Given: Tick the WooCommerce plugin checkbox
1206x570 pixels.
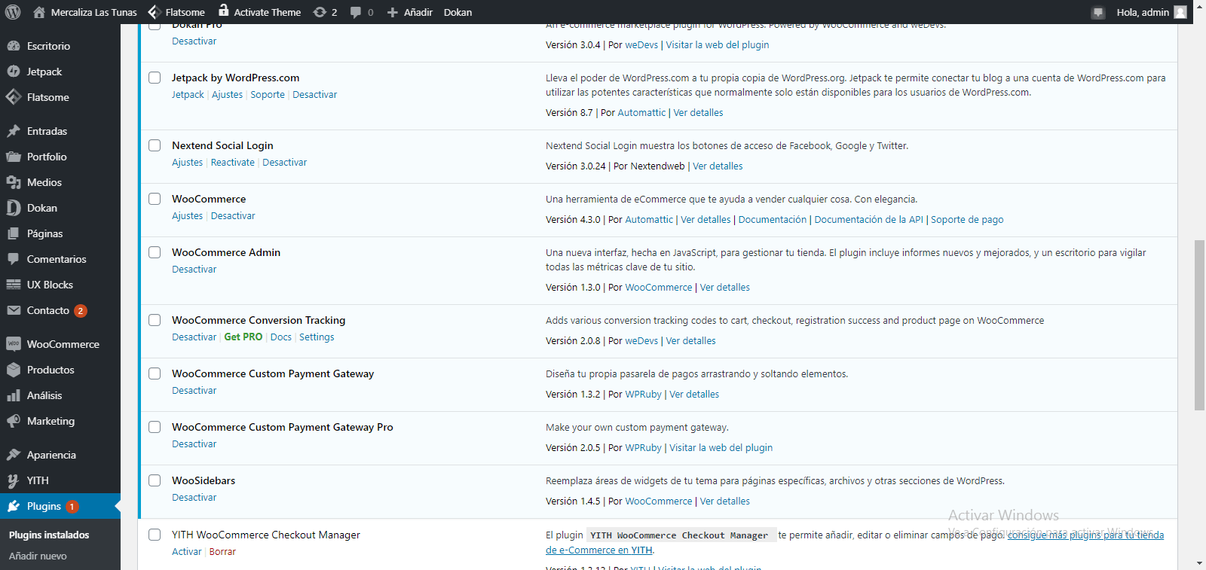Looking at the screenshot, I should point(155,199).
